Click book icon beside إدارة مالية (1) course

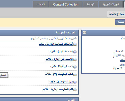tap(75, 52)
